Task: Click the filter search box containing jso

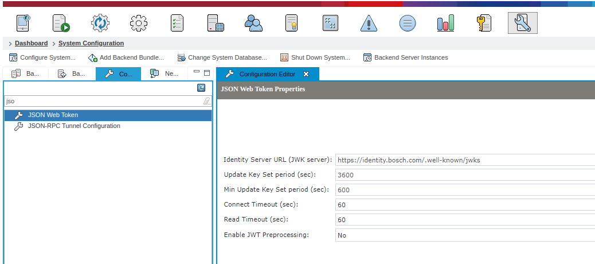Action: [x=108, y=101]
